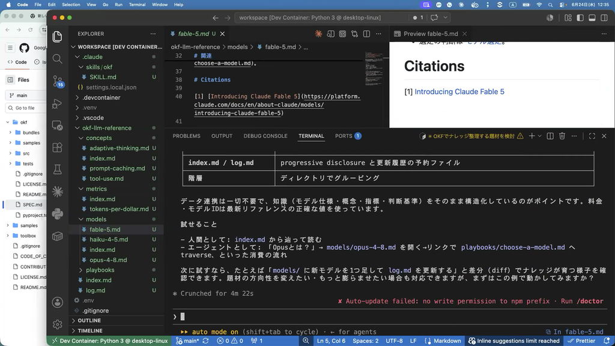Open new terminal dropdown arrow
The height and width of the screenshot is (346, 615).
(x=539, y=136)
